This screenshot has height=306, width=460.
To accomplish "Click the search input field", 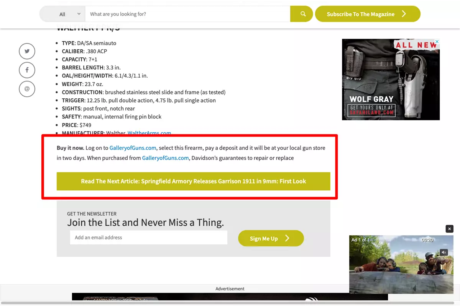I will pos(187,14).
